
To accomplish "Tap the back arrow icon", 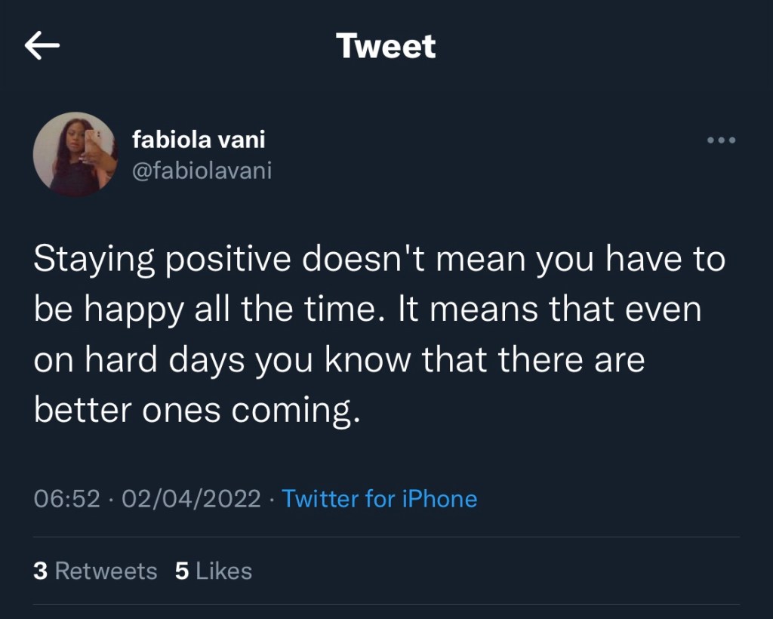I will pyautogui.click(x=42, y=47).
